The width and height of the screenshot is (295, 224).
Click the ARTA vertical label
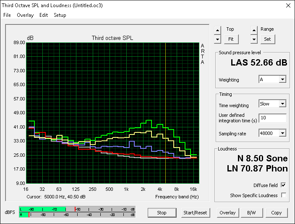point(202,54)
